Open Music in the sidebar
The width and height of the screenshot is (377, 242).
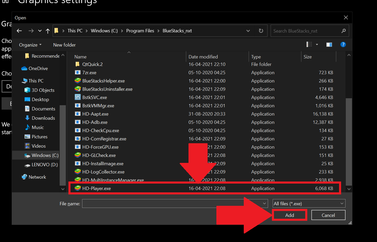pyautogui.click(x=34, y=127)
